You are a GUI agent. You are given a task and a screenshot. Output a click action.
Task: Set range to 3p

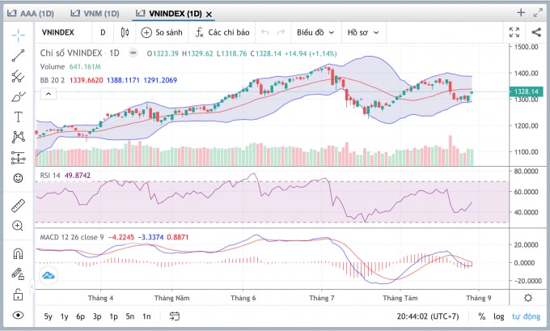[97, 316]
